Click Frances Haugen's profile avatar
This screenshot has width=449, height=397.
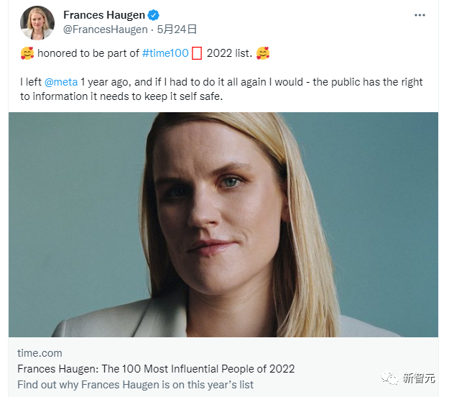point(37,22)
